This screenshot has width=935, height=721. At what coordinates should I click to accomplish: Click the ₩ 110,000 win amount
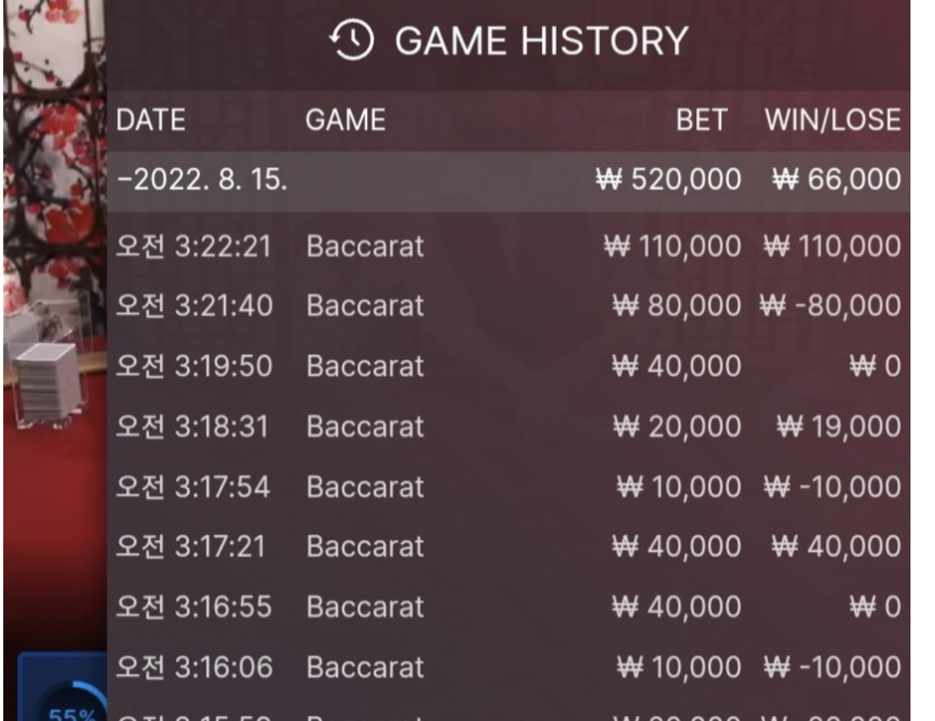(x=832, y=246)
